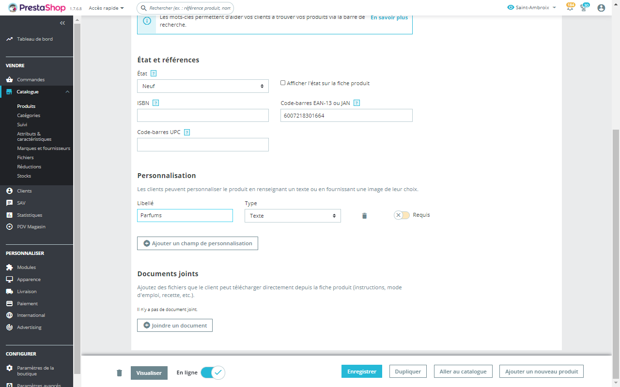The image size is (620, 387).
Task: Open Suivi submenu item
Action: tap(22, 124)
